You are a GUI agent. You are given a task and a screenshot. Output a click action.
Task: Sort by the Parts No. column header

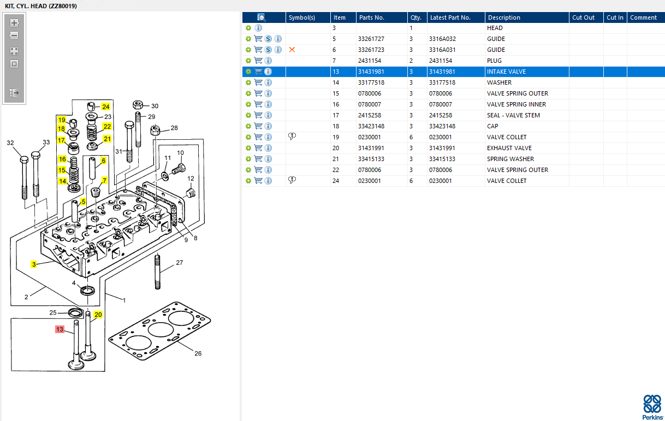click(x=371, y=17)
